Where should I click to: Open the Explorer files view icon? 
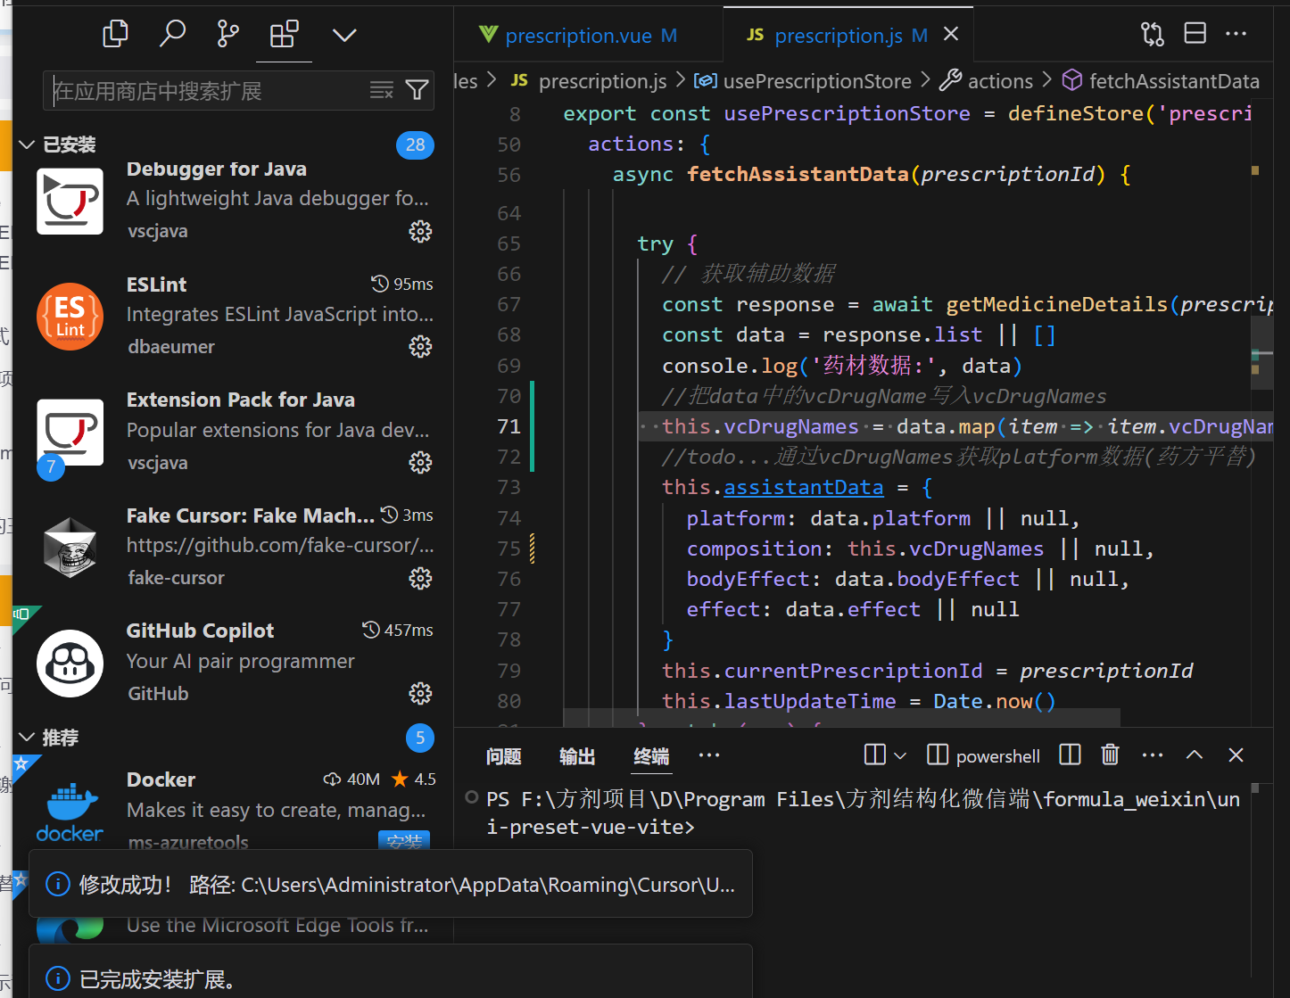116,35
